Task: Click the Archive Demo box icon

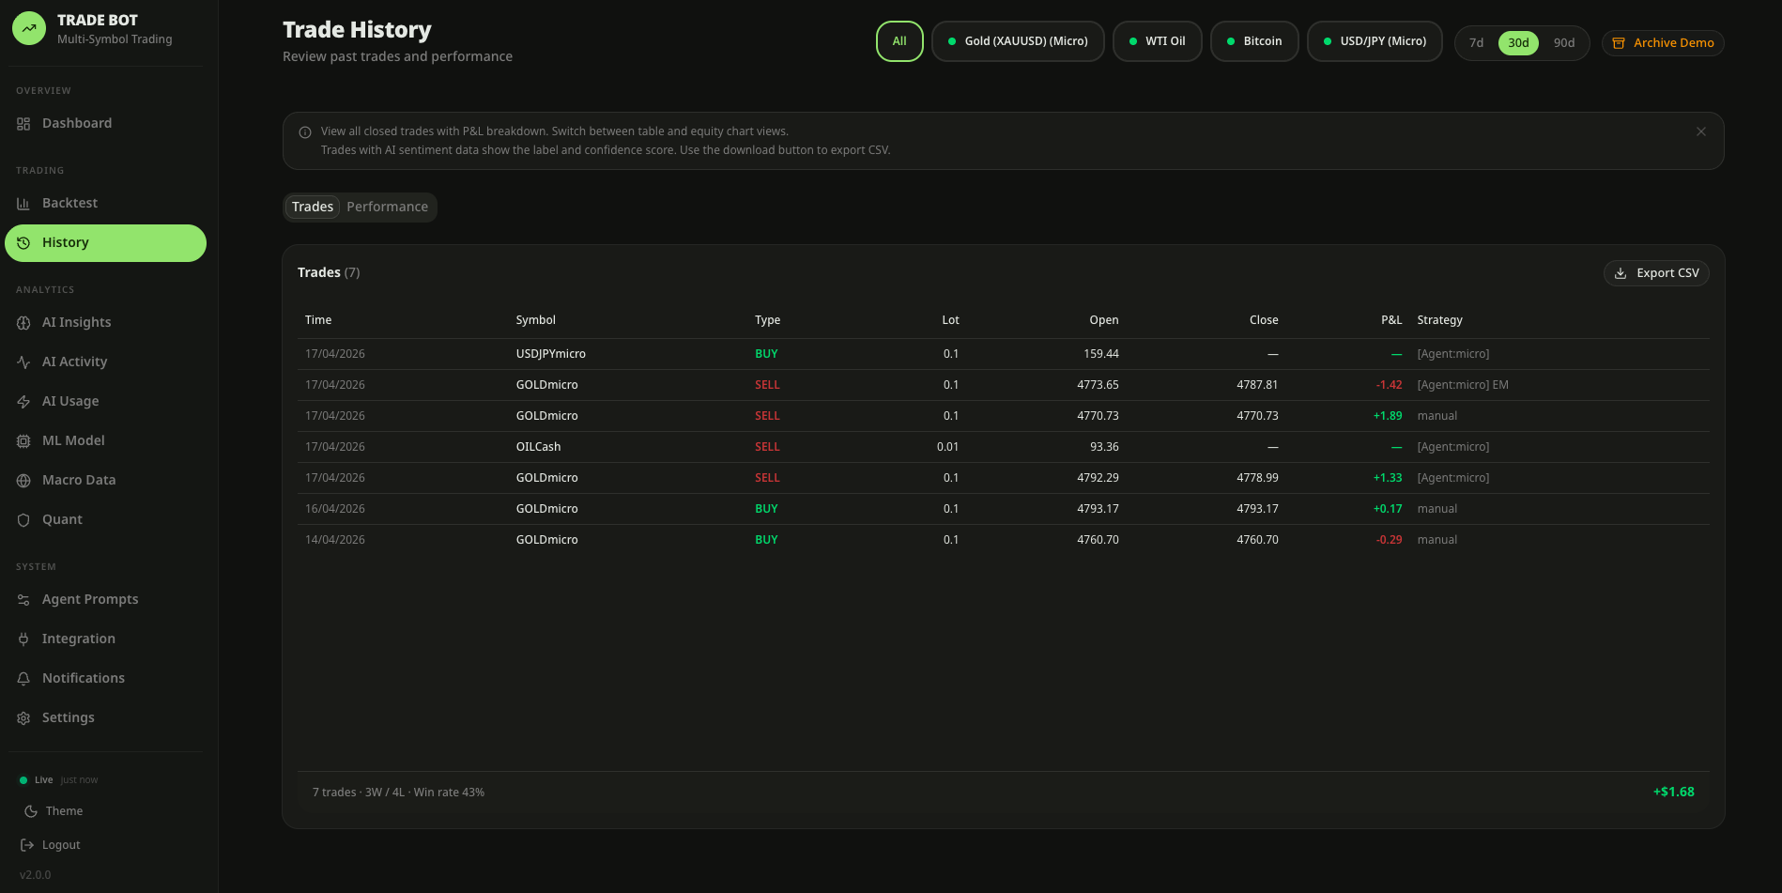Action: click(x=1619, y=43)
